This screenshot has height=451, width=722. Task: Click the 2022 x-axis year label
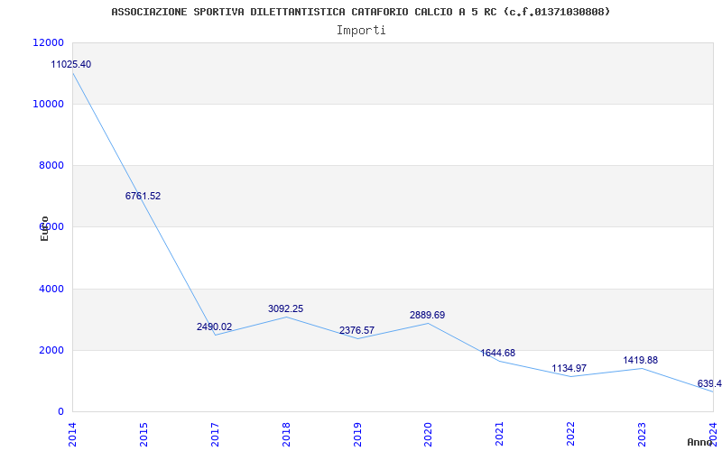pos(571,435)
